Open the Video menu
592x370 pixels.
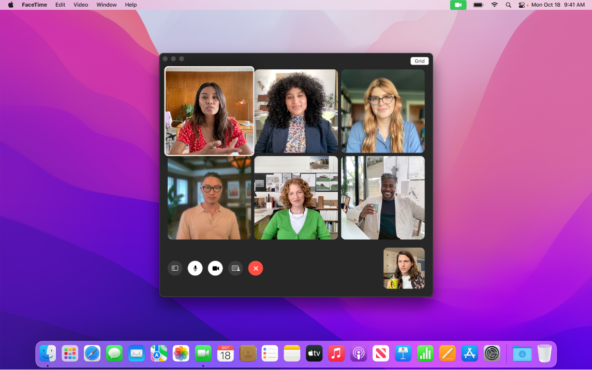click(80, 5)
